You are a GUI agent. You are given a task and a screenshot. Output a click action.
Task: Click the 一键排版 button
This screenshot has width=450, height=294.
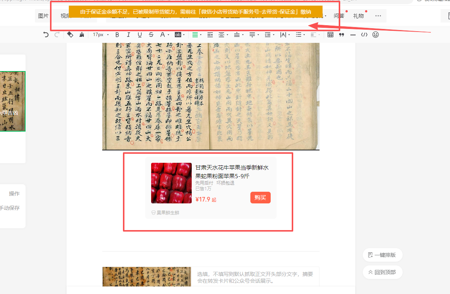pos(383,255)
